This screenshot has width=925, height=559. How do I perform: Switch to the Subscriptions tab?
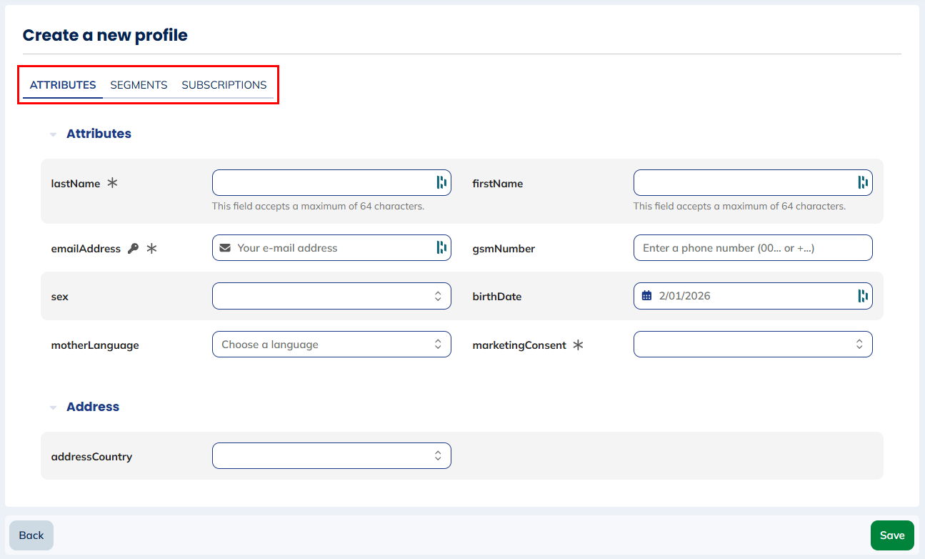click(224, 85)
